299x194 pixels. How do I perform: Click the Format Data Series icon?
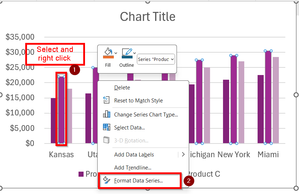(x=106, y=180)
